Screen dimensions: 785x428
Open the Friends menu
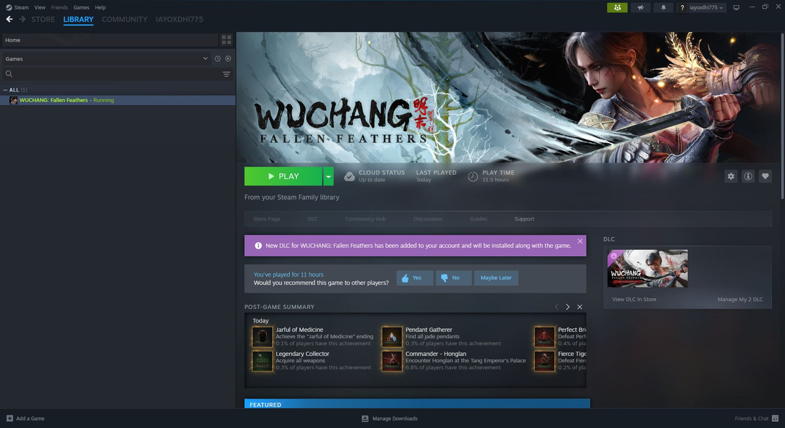pyautogui.click(x=59, y=7)
